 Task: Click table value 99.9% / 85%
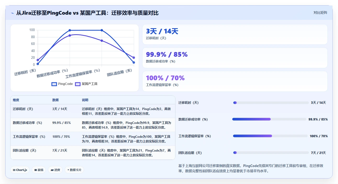point(62,123)
